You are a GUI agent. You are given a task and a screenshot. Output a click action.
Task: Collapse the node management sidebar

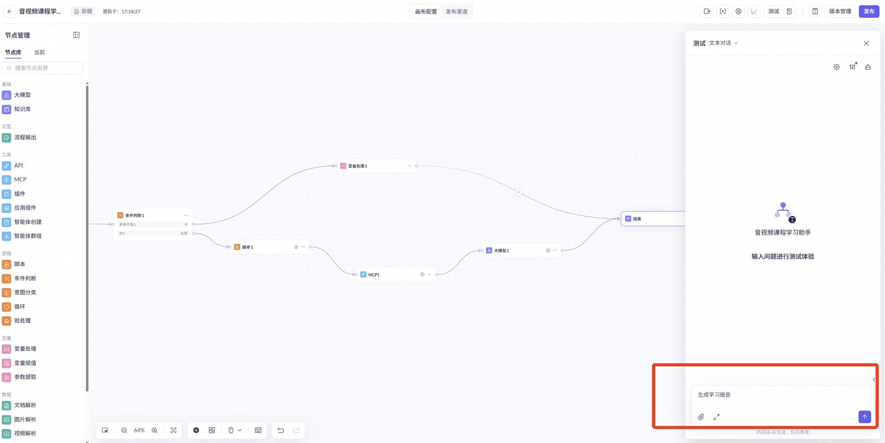(x=76, y=35)
